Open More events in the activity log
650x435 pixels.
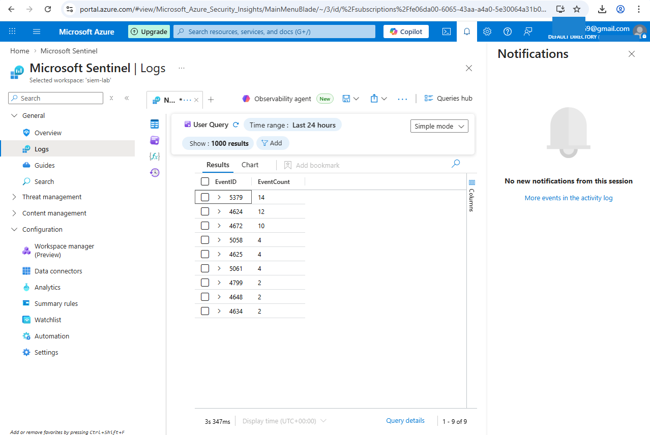(x=569, y=198)
